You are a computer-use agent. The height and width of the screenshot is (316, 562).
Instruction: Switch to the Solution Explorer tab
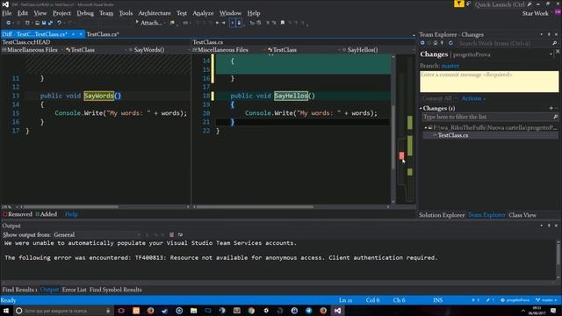pos(442,215)
